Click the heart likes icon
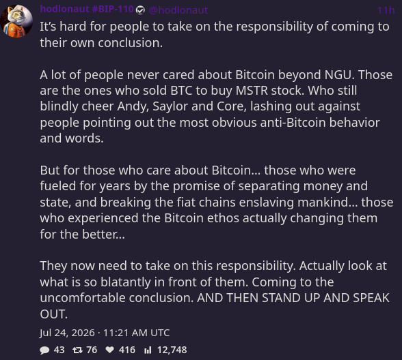This screenshot has height=360, width=402. 109,350
